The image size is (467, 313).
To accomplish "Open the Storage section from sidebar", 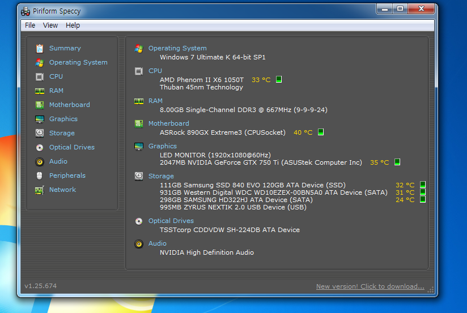I will (62, 133).
